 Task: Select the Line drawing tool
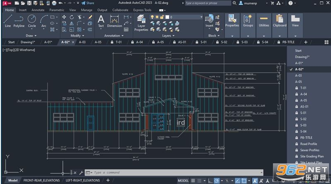pos(7,21)
